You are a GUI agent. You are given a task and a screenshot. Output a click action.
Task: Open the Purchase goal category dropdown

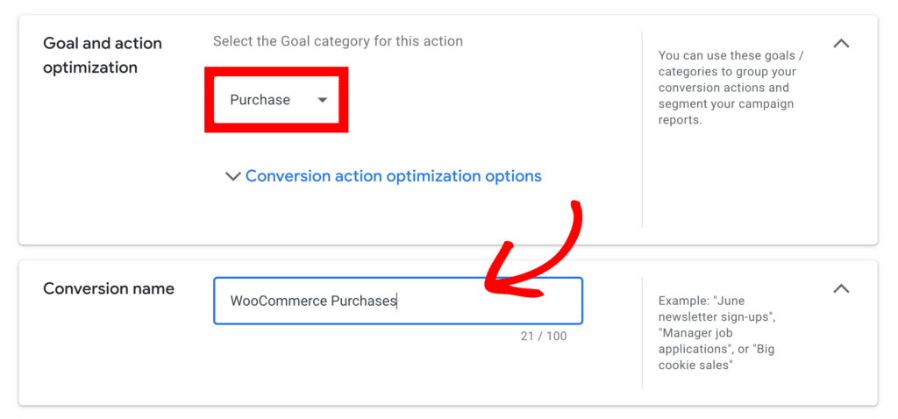click(276, 100)
